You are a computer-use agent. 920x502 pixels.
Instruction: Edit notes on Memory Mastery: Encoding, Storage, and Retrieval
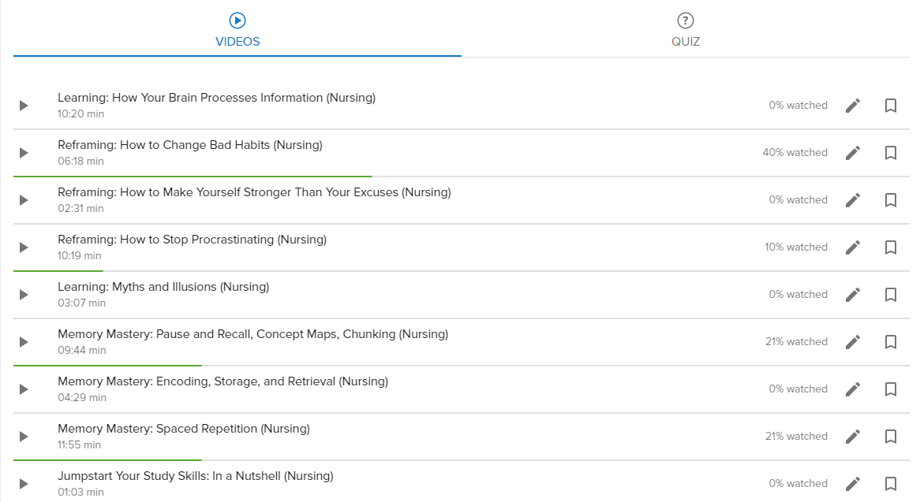click(x=853, y=389)
